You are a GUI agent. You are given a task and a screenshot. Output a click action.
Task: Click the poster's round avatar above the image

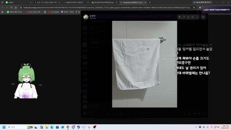pos(86,17)
